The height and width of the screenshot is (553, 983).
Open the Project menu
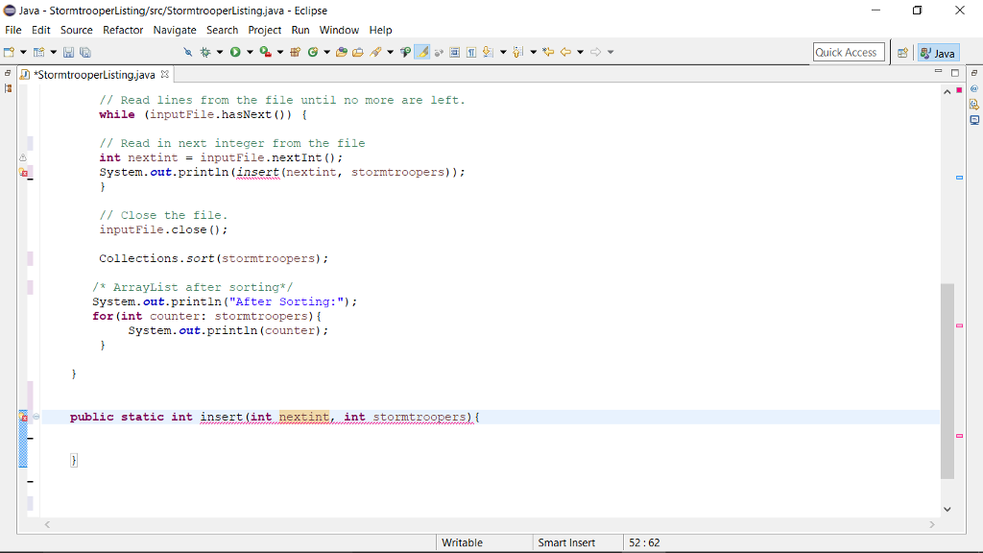pyautogui.click(x=265, y=30)
